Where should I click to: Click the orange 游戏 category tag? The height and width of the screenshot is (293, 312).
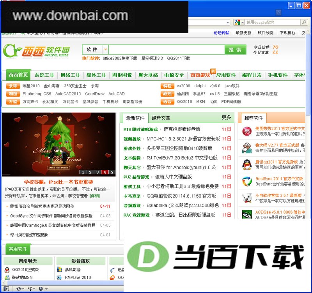(x=167, y=94)
